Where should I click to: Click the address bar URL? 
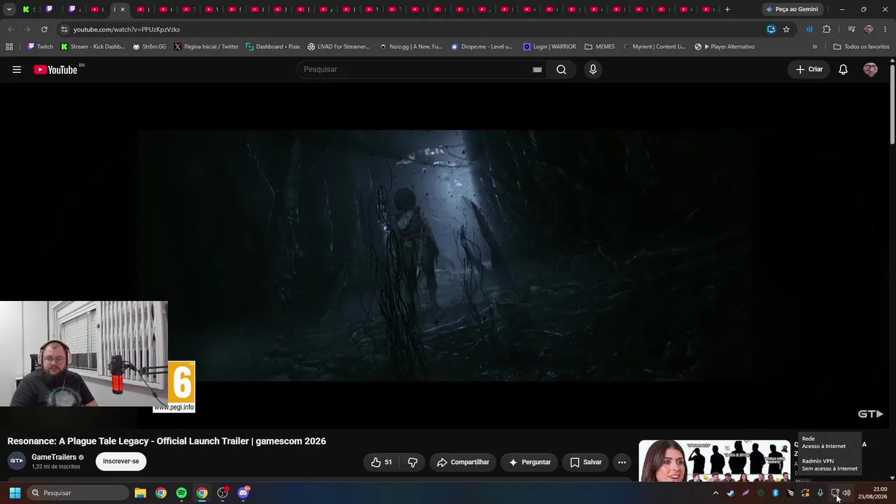[x=127, y=29]
